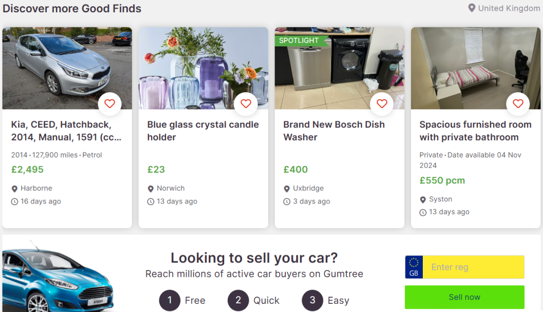Click the location pin next to Norwich

tap(150, 188)
